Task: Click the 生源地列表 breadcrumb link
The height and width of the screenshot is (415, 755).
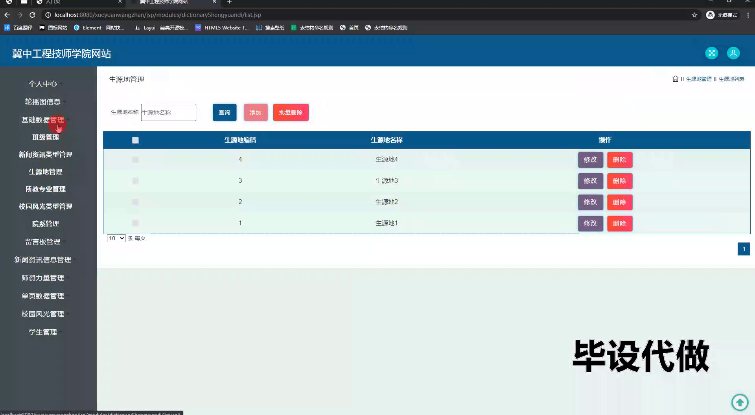Action: point(731,79)
